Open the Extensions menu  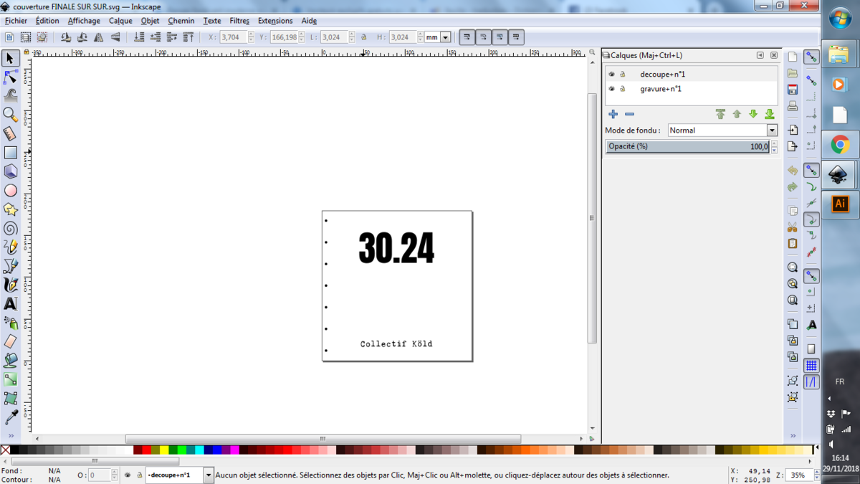[x=275, y=21]
